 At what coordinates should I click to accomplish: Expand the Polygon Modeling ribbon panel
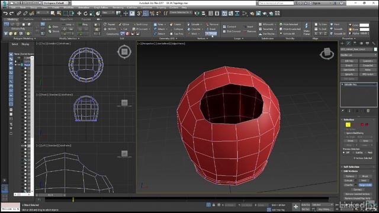(x=24, y=38)
